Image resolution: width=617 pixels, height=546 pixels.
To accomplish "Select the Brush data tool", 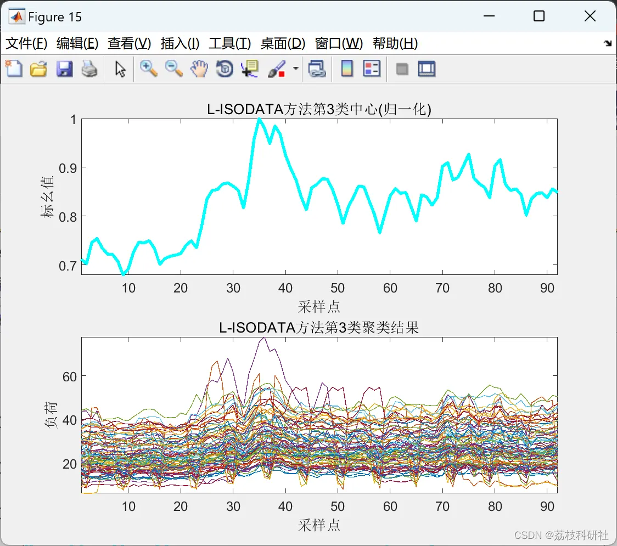I will click(x=276, y=69).
